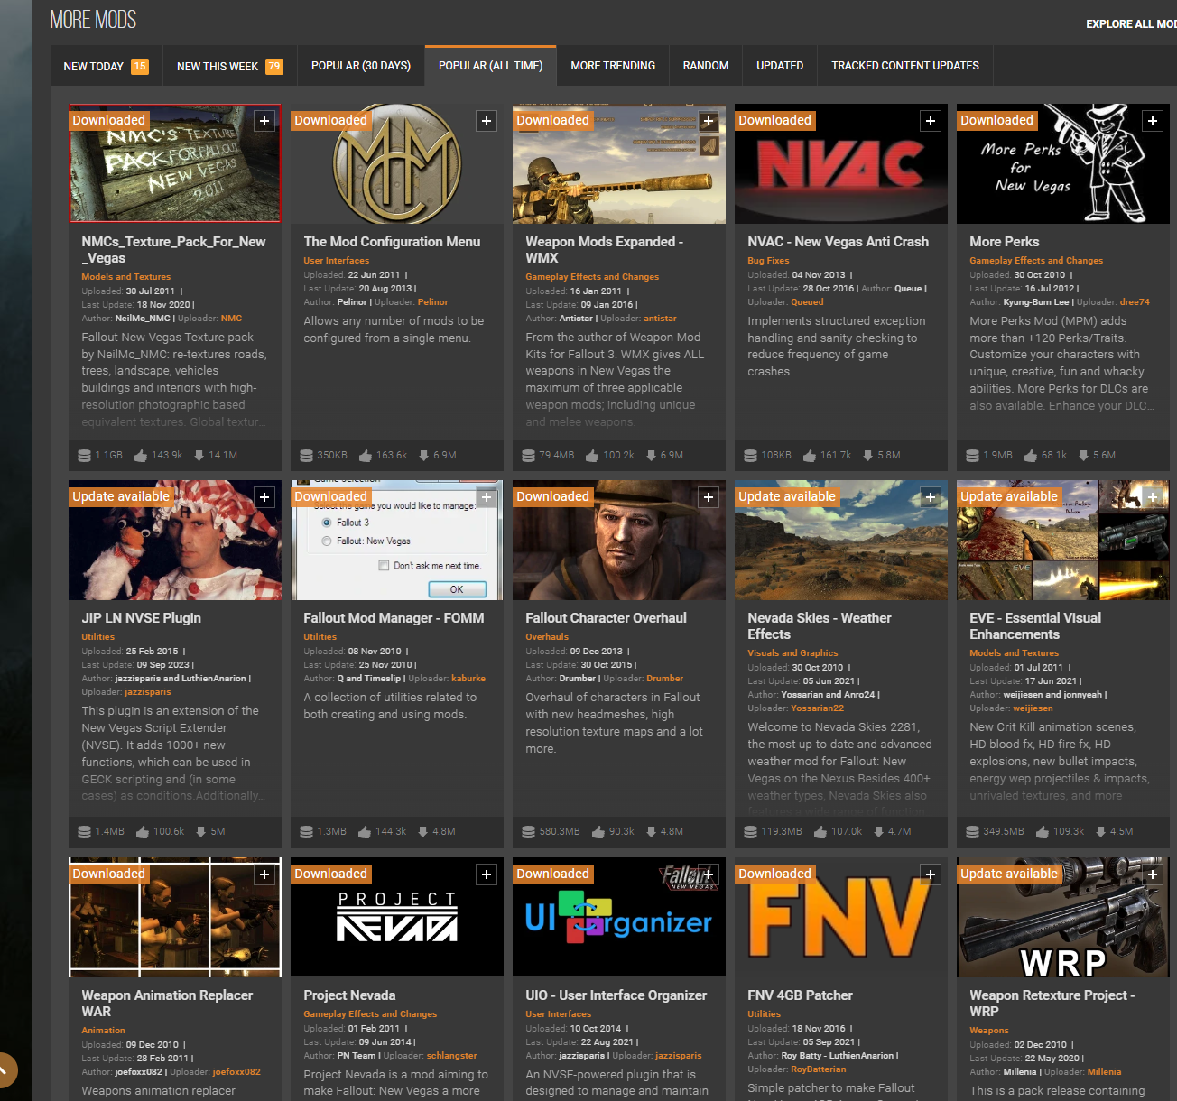The height and width of the screenshot is (1101, 1177).
Task: Select the Fallout 3 radio button
Action: coord(327,523)
